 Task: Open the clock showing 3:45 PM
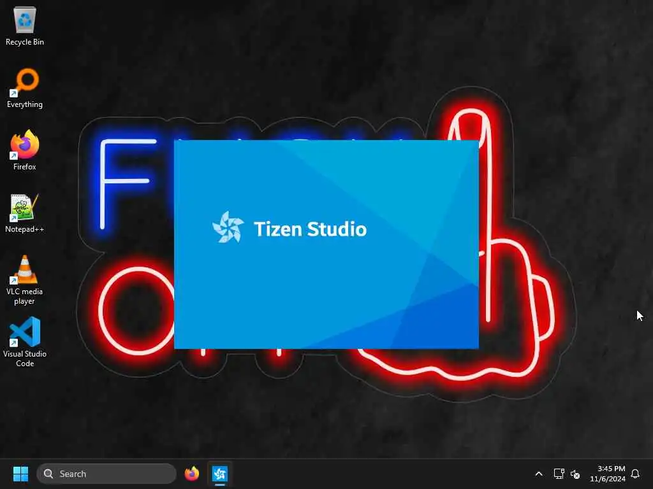point(607,474)
